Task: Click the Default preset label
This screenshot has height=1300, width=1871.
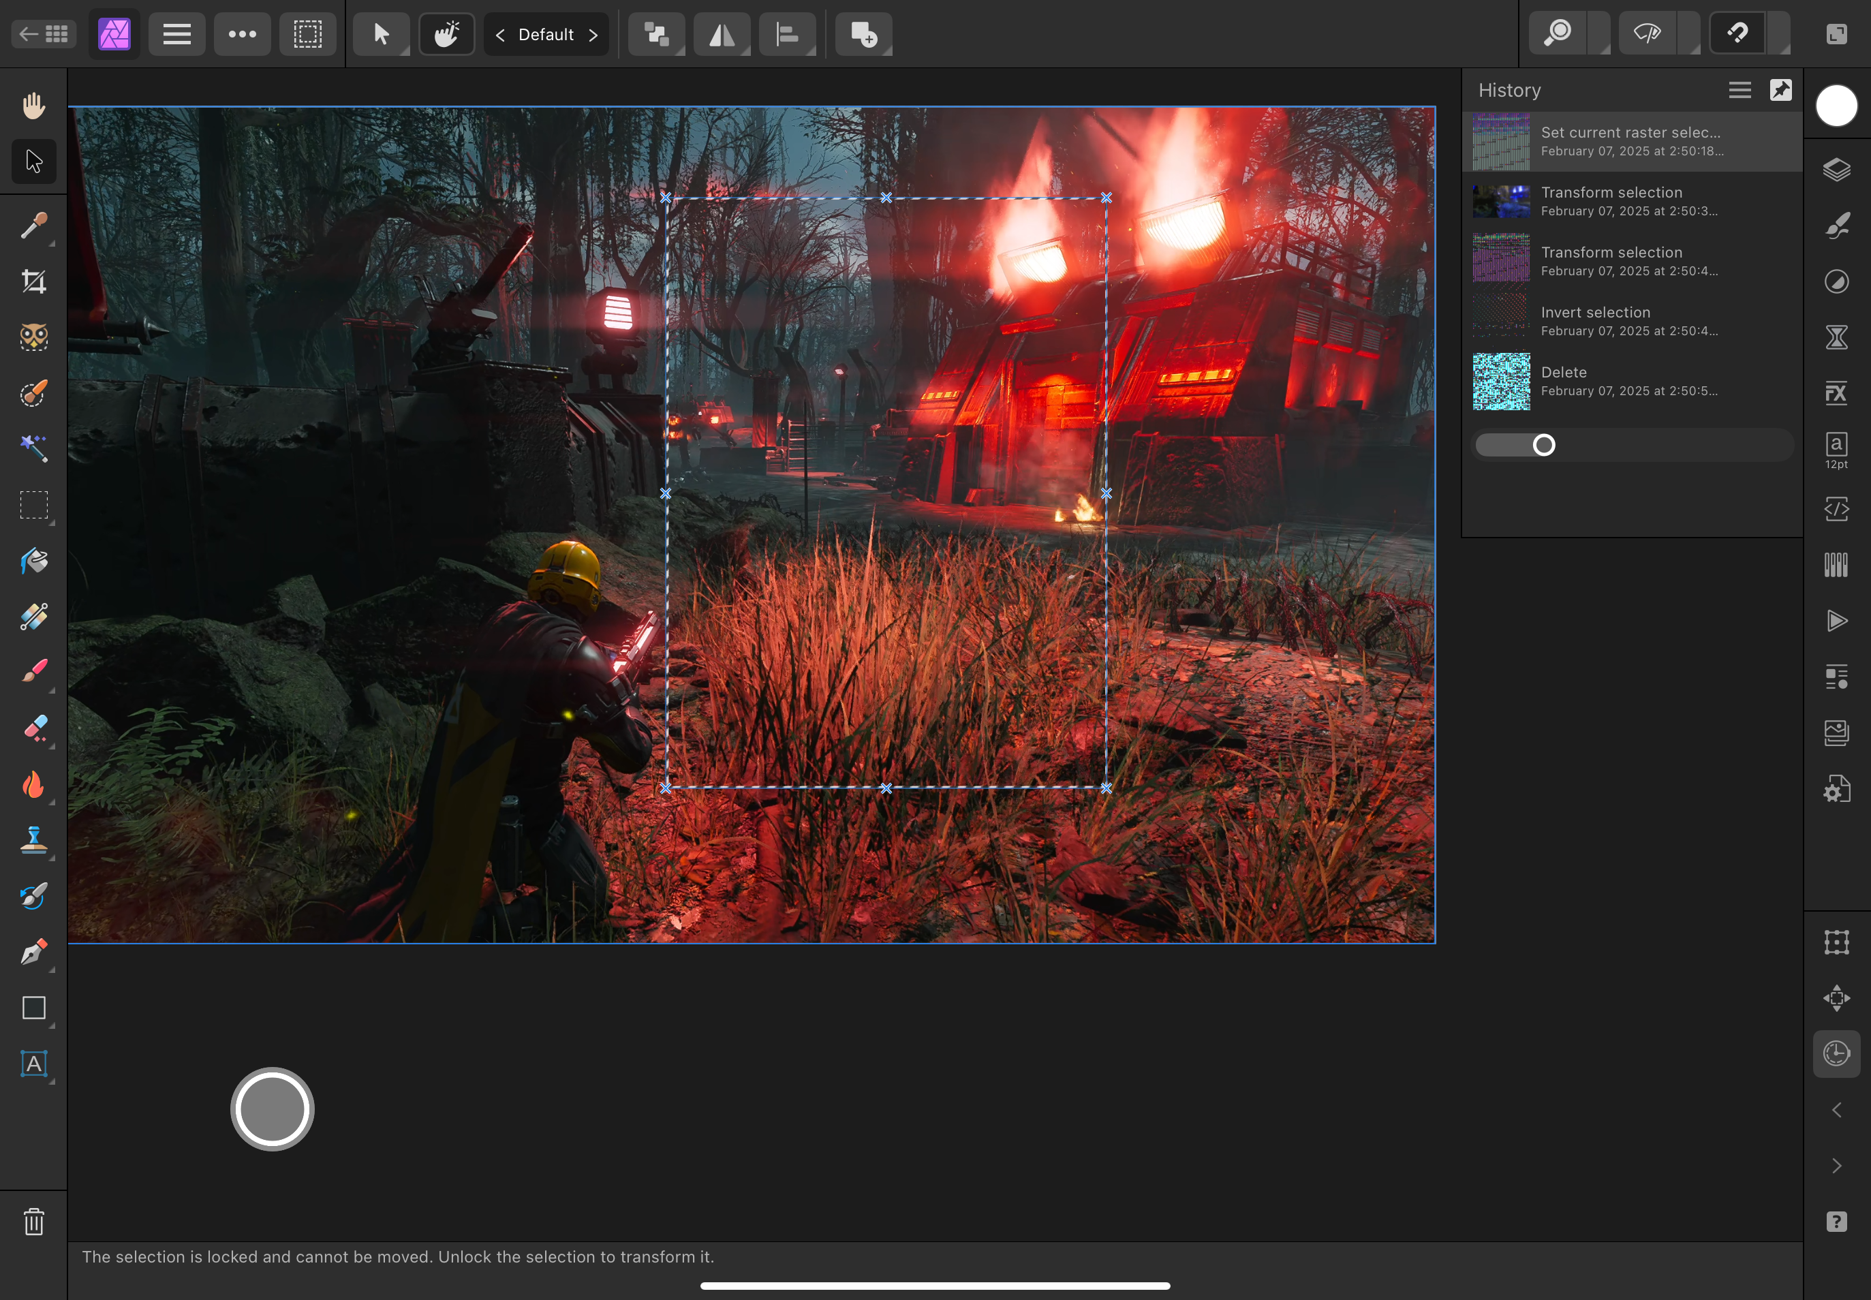Action: click(x=546, y=35)
